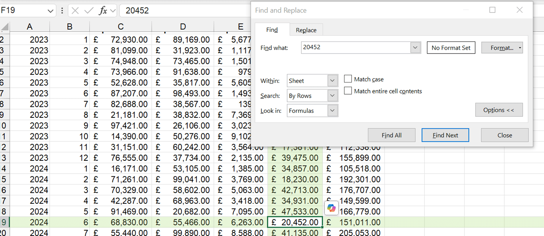Open the Name Box dropdown arrow
Image resolution: width=544 pixels, height=236 pixels.
click(51, 11)
